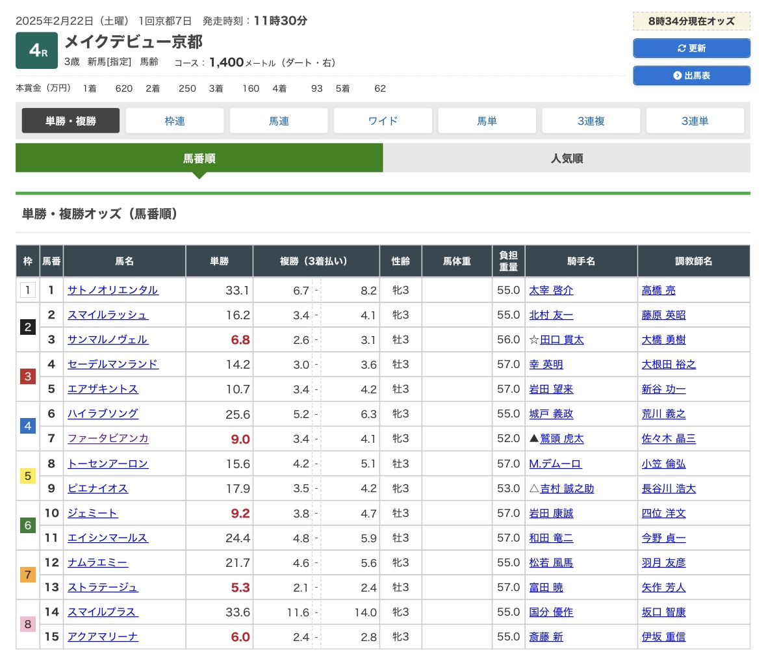Image resolution: width=766 pixels, height=669 pixels.
Task: Select the 人気順 sort tab
Action: click(x=567, y=158)
